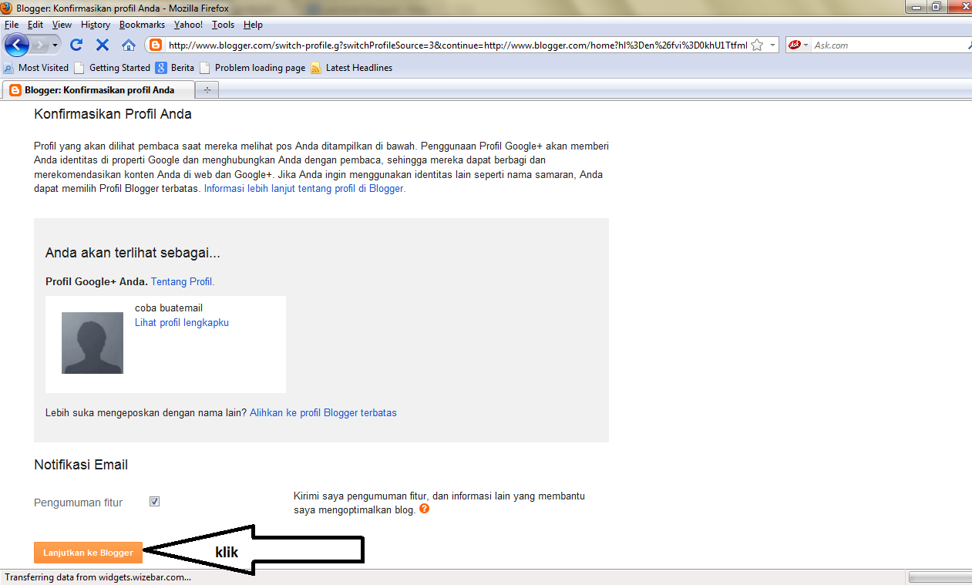Focus the Ask.com search field
Screen dimensions: 972x585
click(x=890, y=45)
